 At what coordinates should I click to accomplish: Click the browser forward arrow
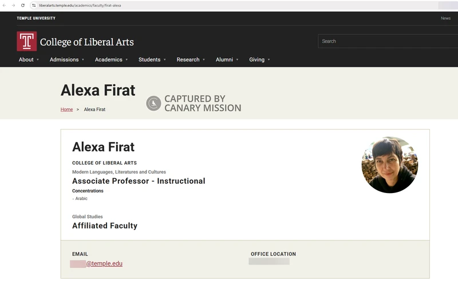(x=14, y=5)
